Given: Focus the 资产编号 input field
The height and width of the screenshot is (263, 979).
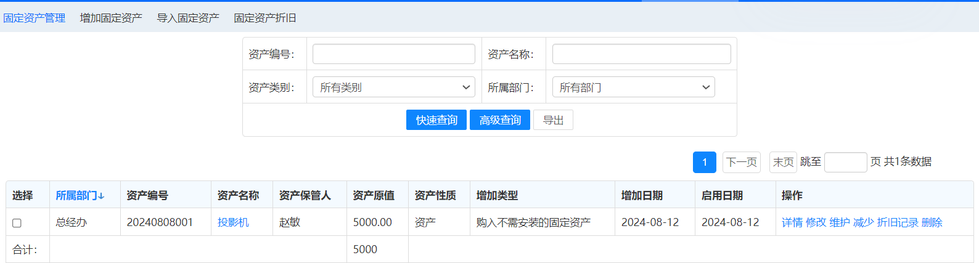Looking at the screenshot, I should (x=393, y=54).
